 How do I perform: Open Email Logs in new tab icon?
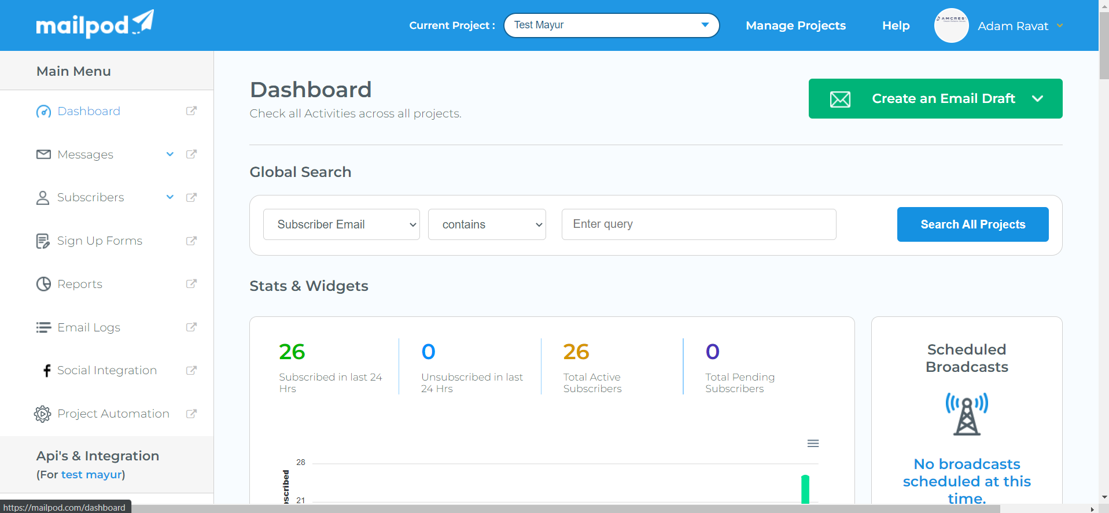(x=191, y=327)
